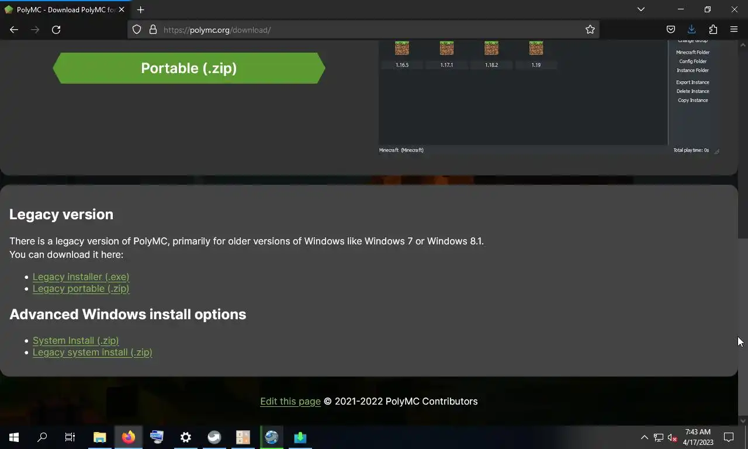
Task: Open the System Install (.zip) link
Action: pos(75,340)
